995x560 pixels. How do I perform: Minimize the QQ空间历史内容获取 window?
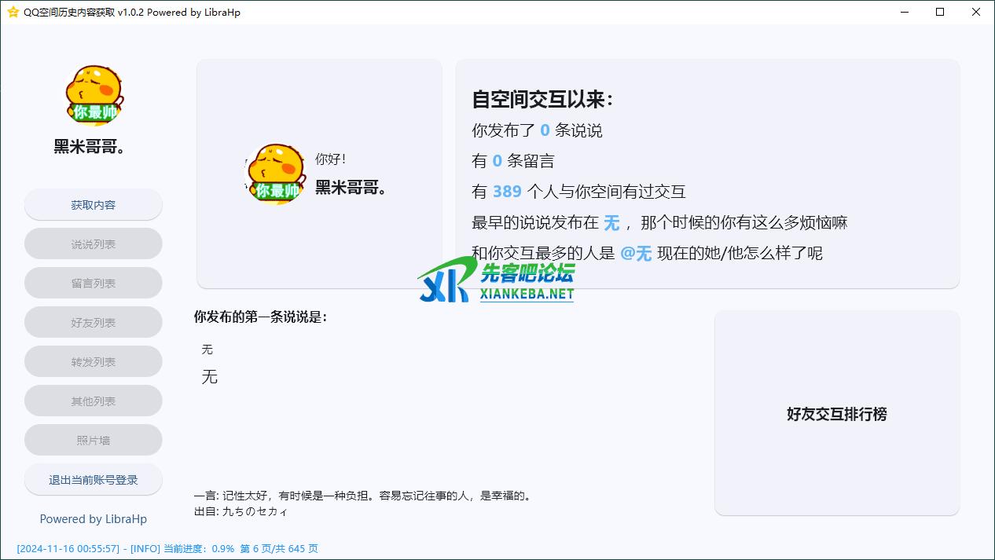pos(903,12)
